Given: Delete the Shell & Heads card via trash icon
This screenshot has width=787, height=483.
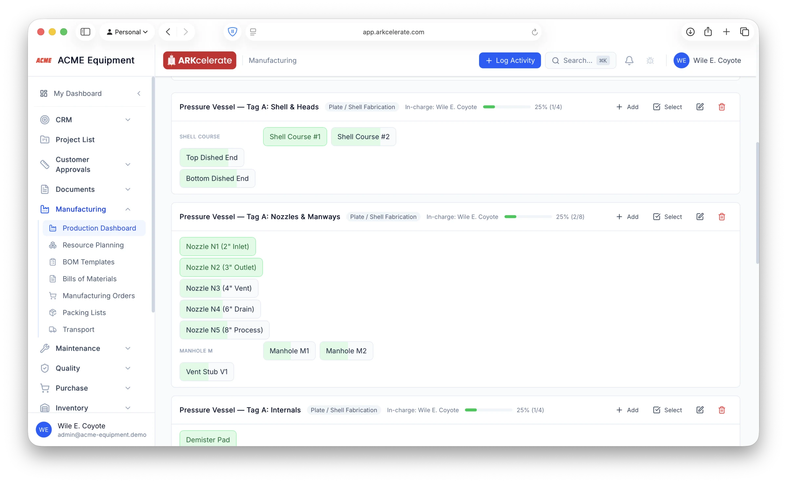Looking at the screenshot, I should point(722,107).
